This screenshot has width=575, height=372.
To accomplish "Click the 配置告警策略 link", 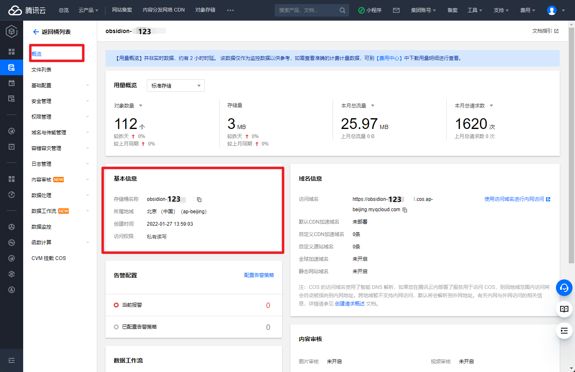I will [259, 275].
